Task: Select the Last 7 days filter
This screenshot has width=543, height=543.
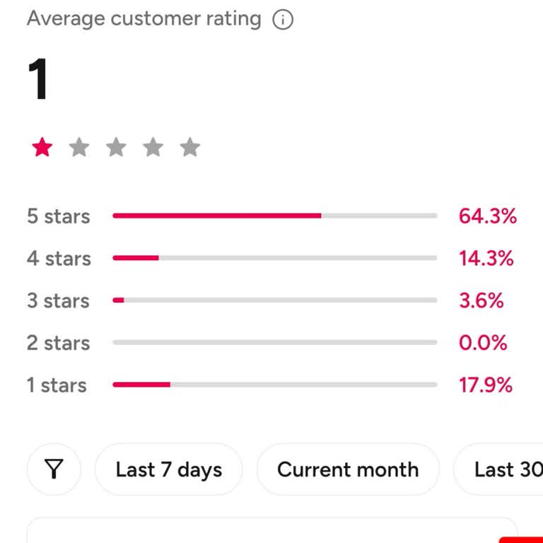Action: click(x=169, y=469)
